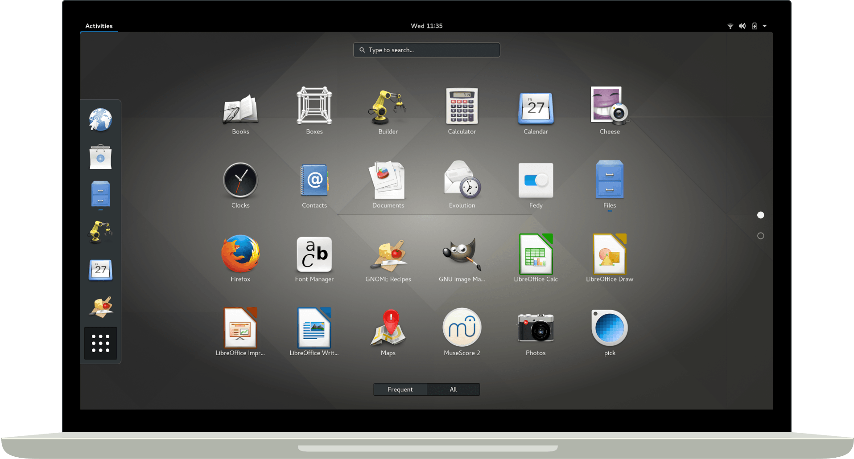Switch to the All apps view

click(x=453, y=389)
